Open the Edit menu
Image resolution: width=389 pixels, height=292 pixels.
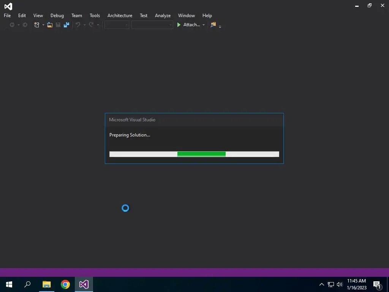[x=22, y=15]
